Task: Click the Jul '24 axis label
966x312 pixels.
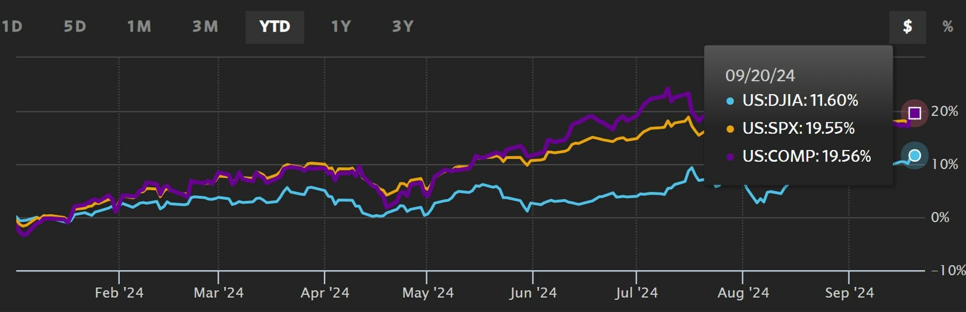Action: pyautogui.click(x=636, y=293)
